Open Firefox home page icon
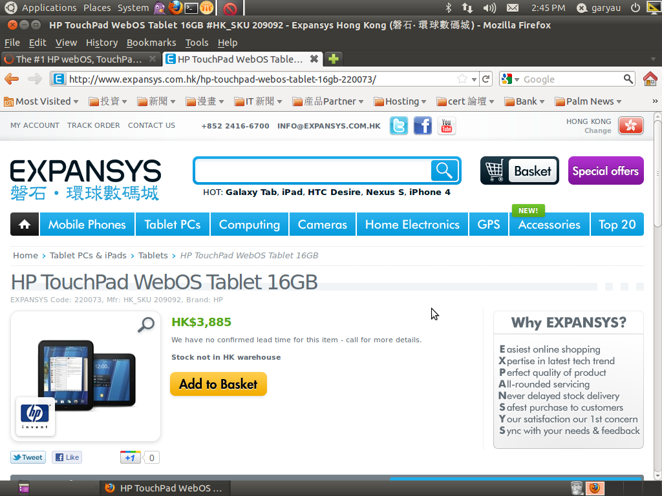Screen dimensions: 662x496 (650, 79)
